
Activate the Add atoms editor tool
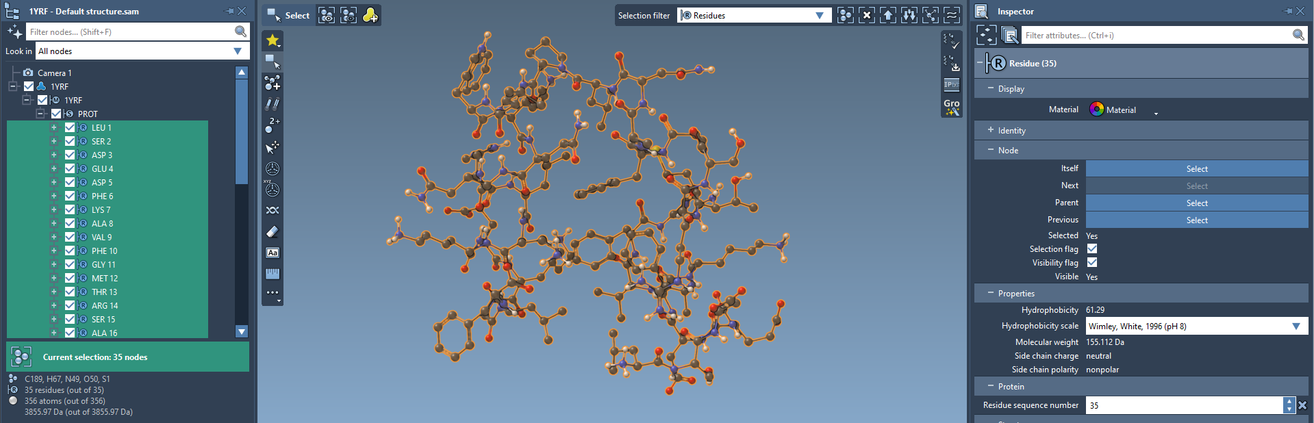[x=273, y=83]
